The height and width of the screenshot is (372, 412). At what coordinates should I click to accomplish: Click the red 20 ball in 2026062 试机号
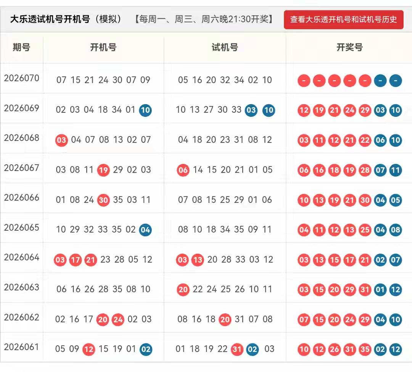coord(225,320)
